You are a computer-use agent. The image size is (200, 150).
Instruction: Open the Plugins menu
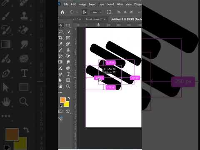138,4
